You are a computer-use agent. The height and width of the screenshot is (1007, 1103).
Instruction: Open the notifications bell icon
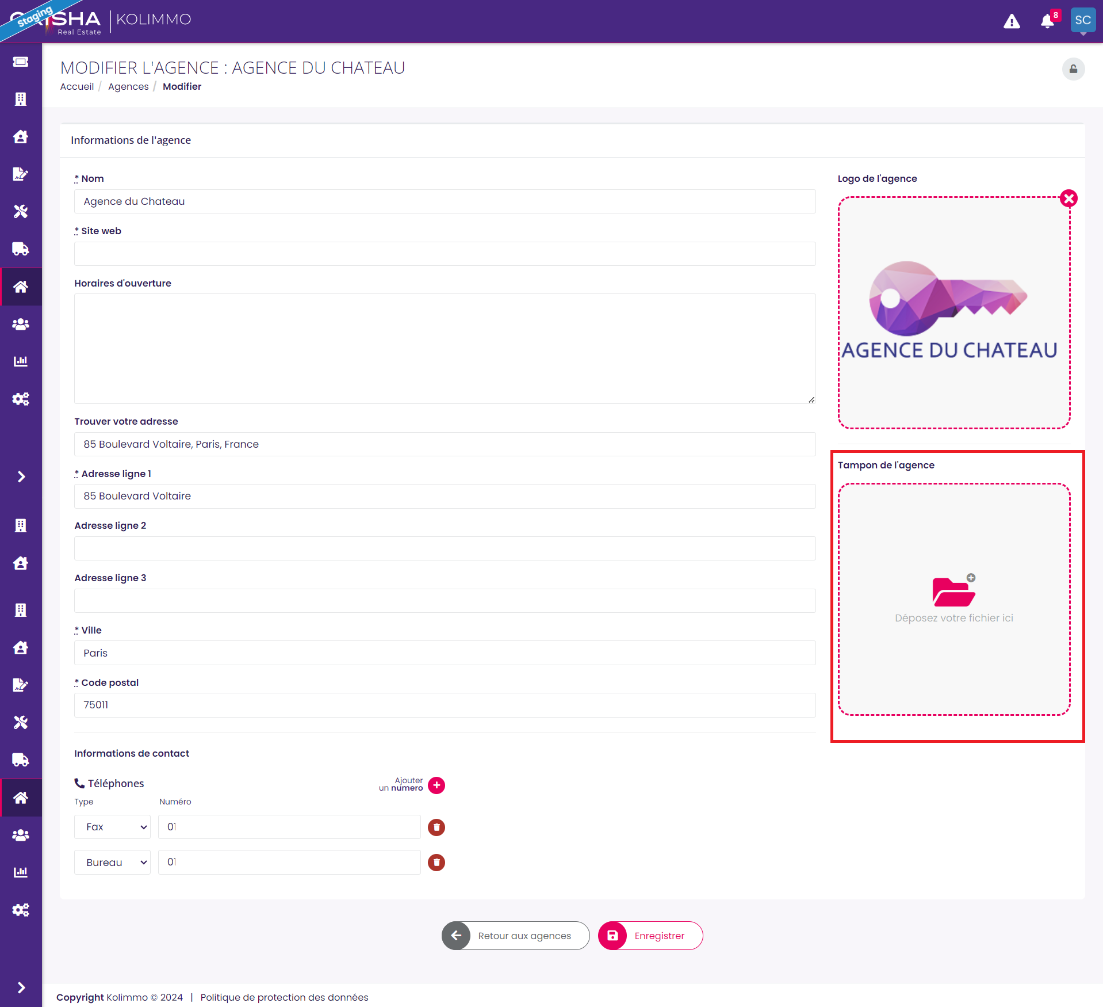[1048, 21]
